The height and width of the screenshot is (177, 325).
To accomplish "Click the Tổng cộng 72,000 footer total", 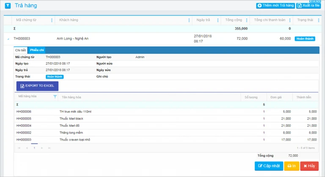I will pos(293,156).
